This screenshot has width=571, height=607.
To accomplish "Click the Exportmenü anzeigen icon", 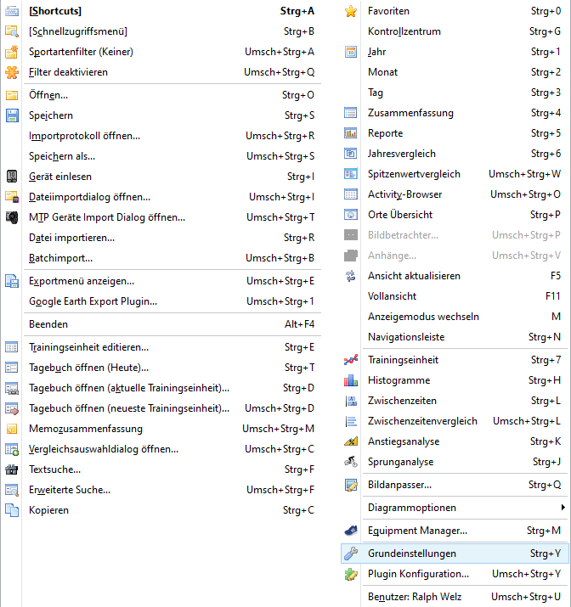I will point(12,281).
